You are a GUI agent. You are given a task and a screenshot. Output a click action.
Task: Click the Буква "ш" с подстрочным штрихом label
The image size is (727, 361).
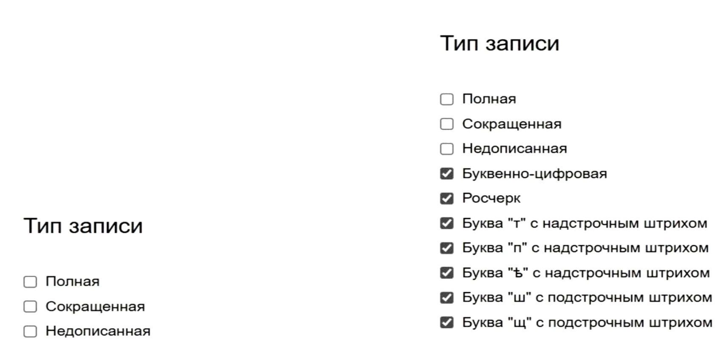coord(587,298)
